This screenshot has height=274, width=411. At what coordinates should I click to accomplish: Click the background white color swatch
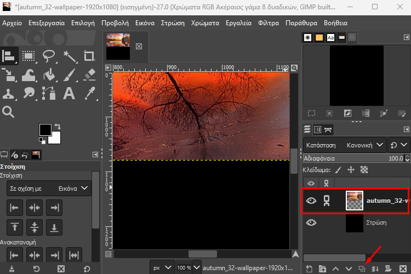[x=56, y=139]
